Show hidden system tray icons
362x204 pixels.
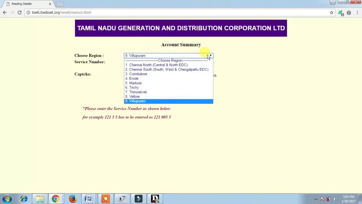point(310,199)
